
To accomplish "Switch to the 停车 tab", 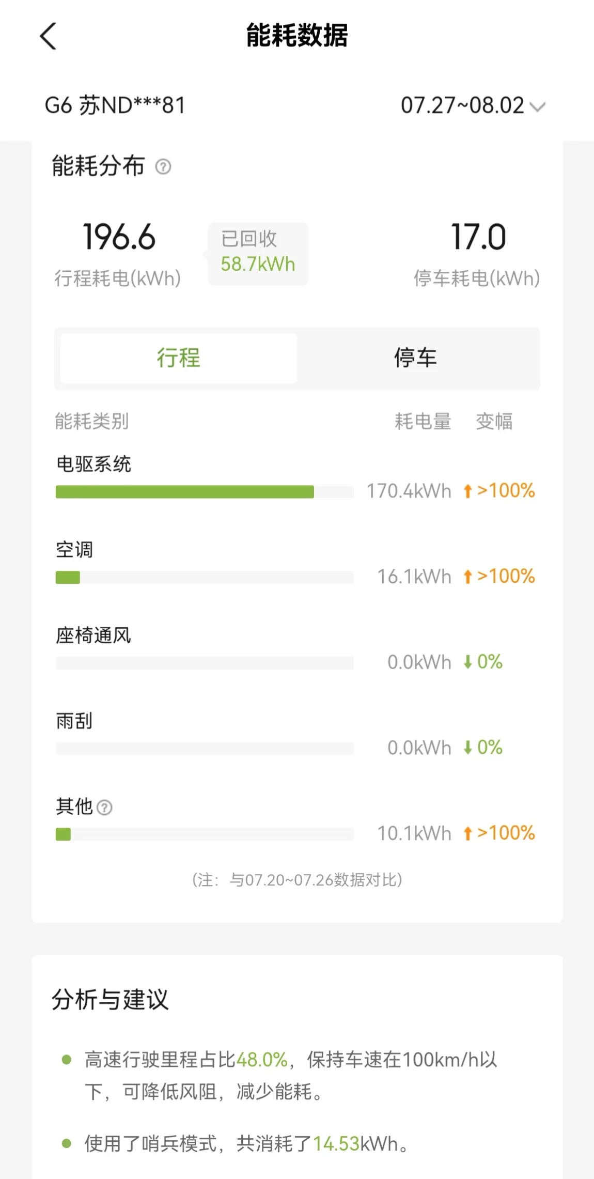I will pos(416,358).
